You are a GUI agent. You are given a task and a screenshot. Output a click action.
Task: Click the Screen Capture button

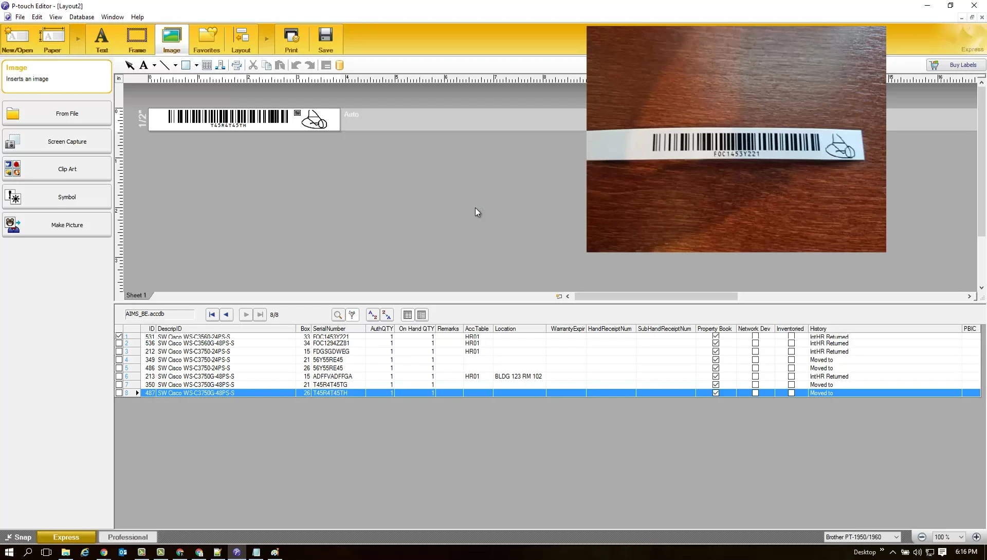57,141
